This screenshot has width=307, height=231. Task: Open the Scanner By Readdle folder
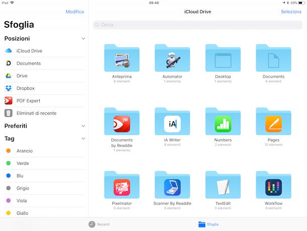pyautogui.click(x=172, y=185)
